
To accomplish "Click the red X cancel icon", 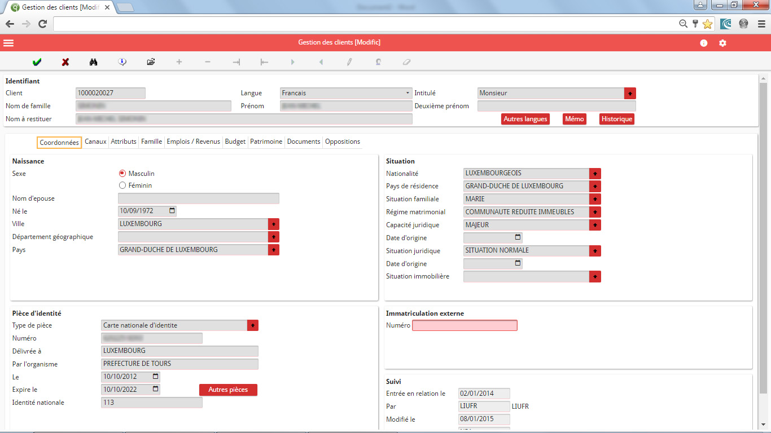I will coord(65,62).
